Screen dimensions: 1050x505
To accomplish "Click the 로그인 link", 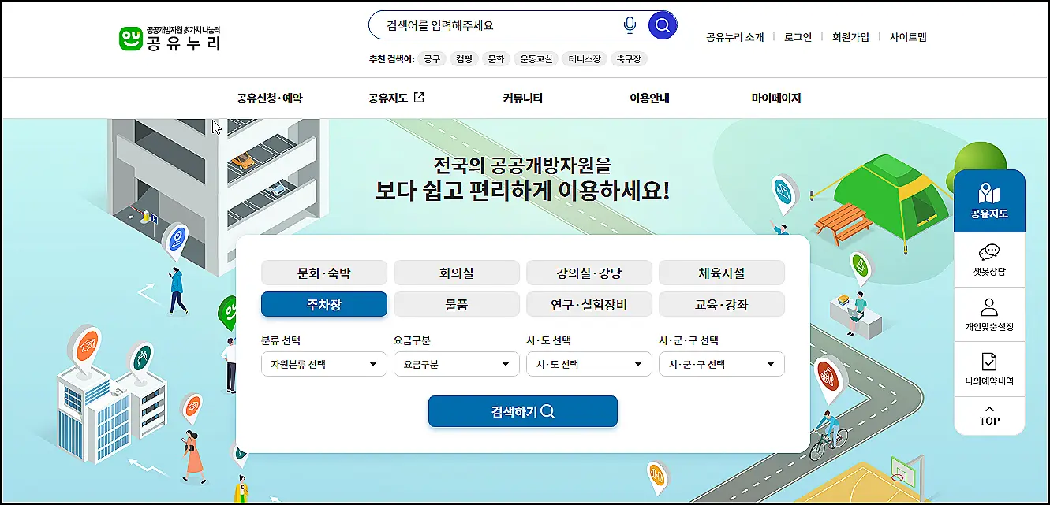I will pos(797,36).
